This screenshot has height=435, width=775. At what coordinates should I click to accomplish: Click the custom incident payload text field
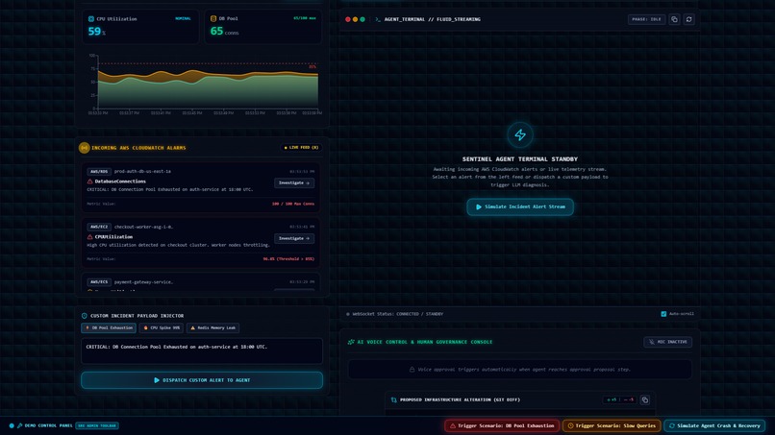[x=202, y=350]
